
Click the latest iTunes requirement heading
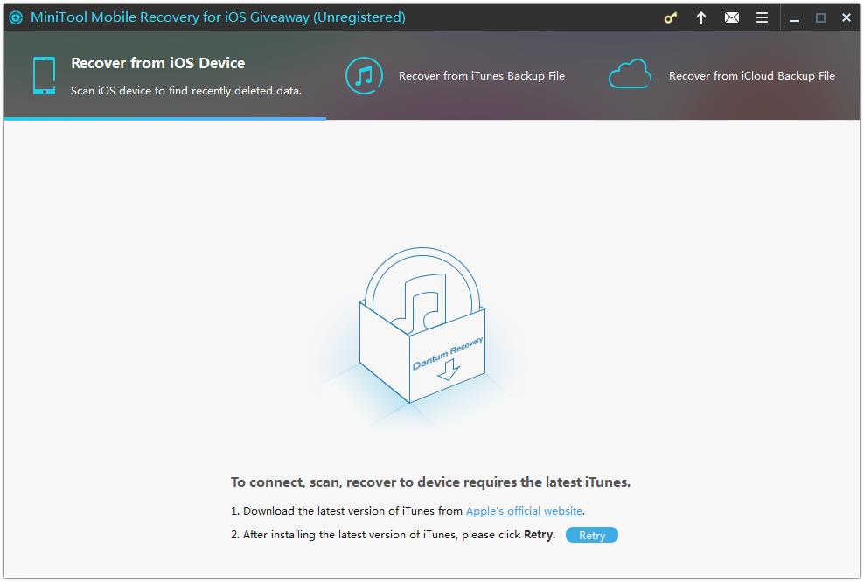(430, 482)
